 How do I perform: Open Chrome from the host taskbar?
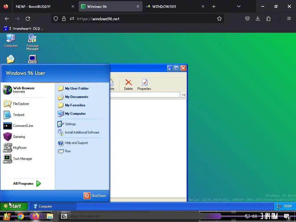tap(21, 216)
